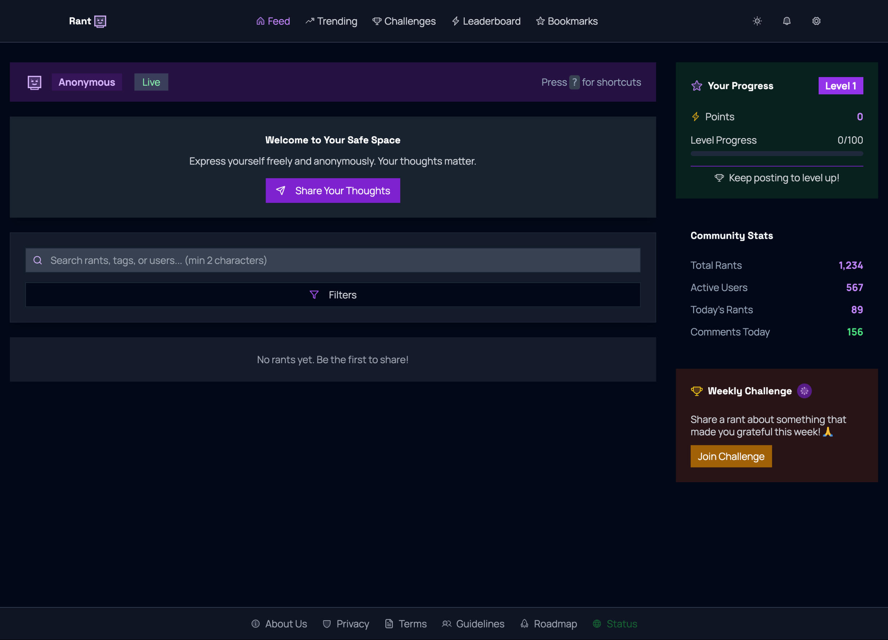Toggle the Anonymous mode badge
This screenshot has height=640, width=888.
87,82
